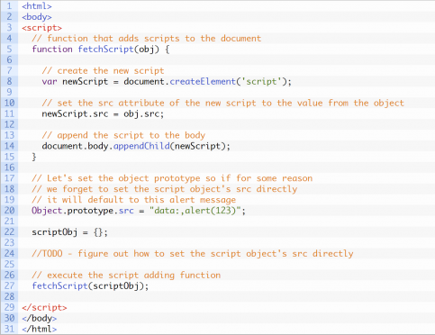Click the TODO comment on line 24

click(x=193, y=254)
